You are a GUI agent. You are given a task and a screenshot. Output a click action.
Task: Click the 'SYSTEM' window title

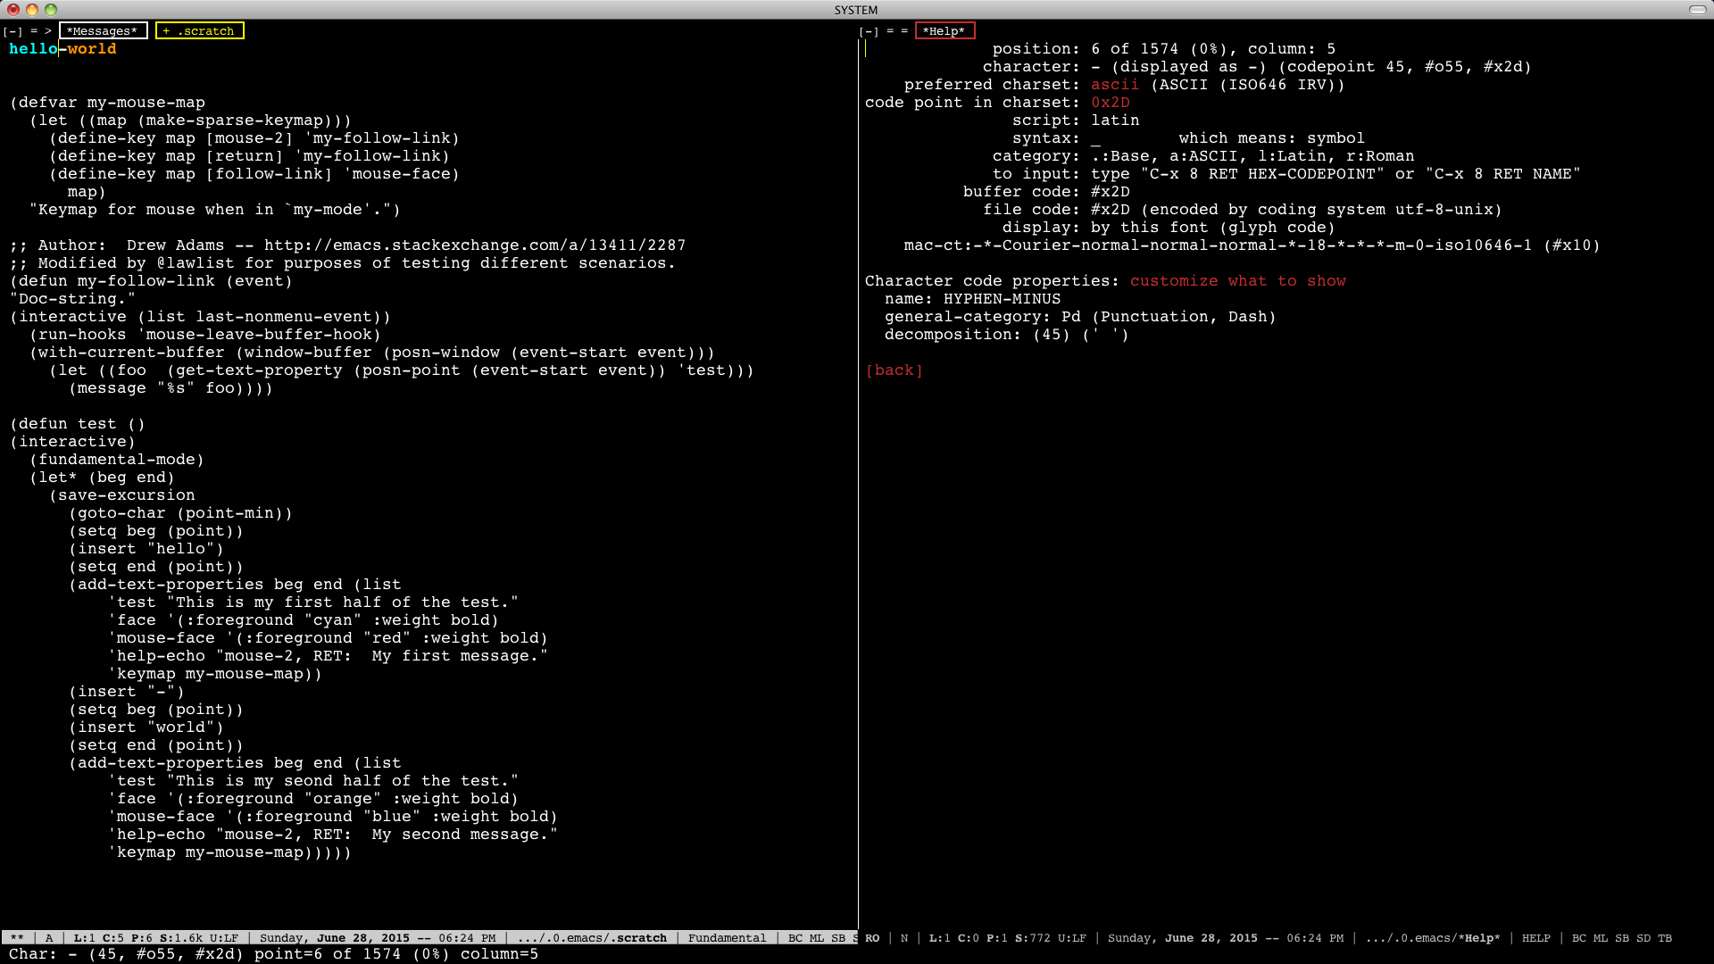tap(856, 10)
